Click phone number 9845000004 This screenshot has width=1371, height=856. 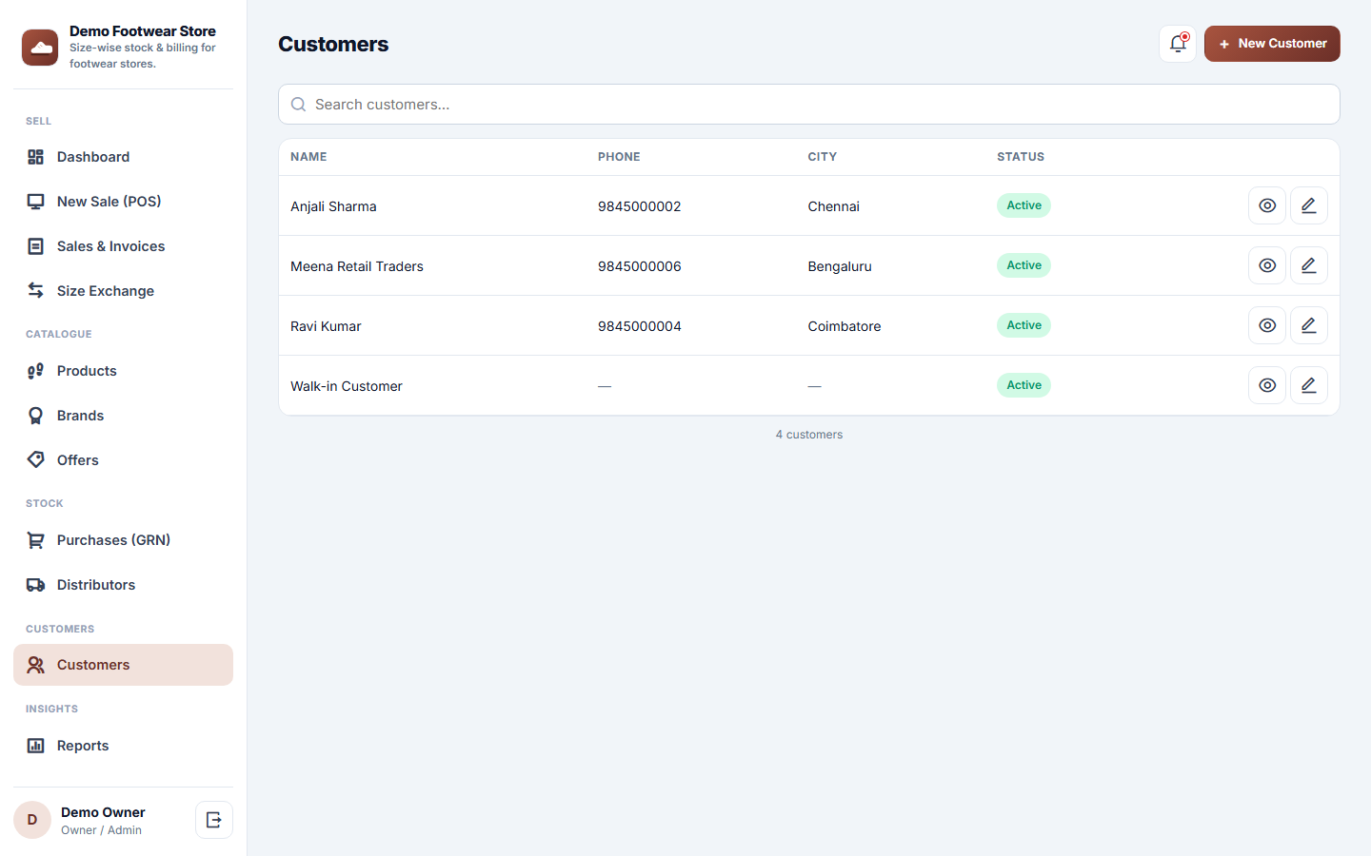coord(640,326)
